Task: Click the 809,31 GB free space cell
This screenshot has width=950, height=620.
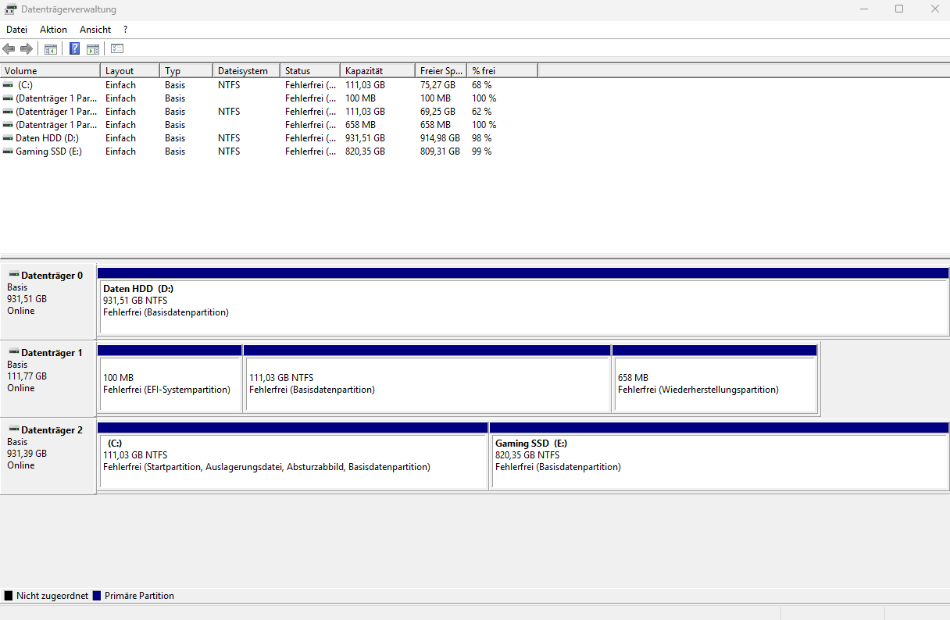Action: point(440,151)
